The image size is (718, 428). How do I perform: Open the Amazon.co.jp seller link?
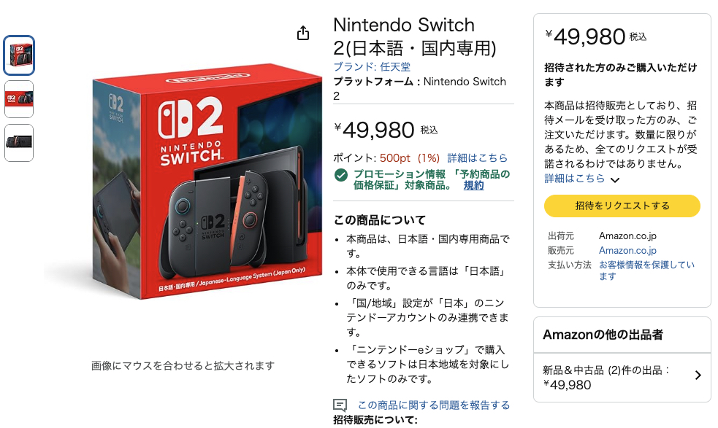point(627,250)
